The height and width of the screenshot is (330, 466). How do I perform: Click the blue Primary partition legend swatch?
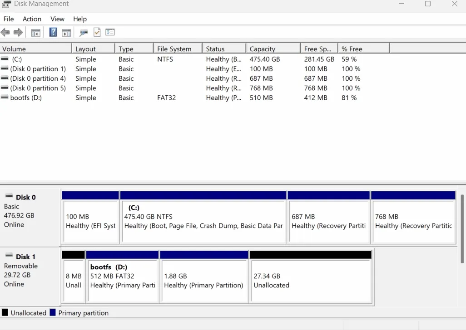pos(53,312)
